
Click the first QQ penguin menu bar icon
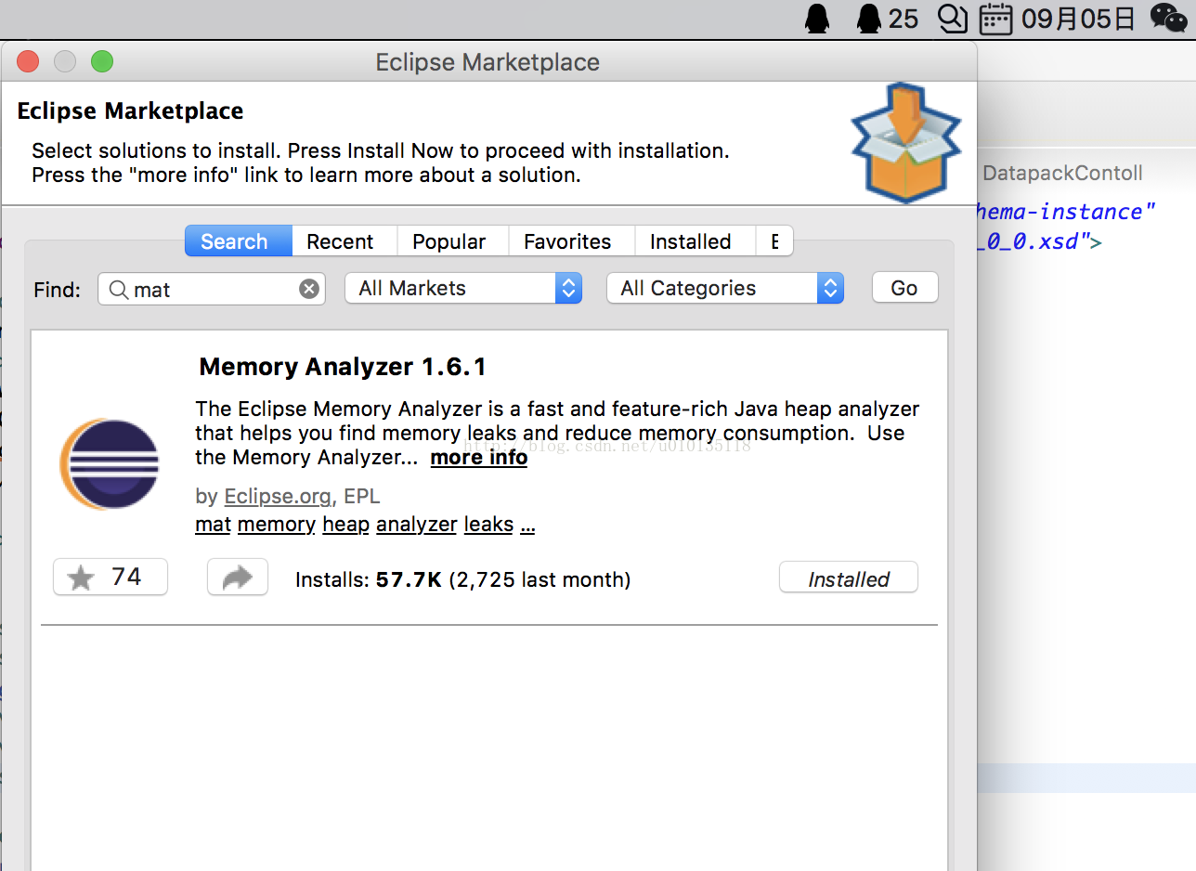click(817, 19)
